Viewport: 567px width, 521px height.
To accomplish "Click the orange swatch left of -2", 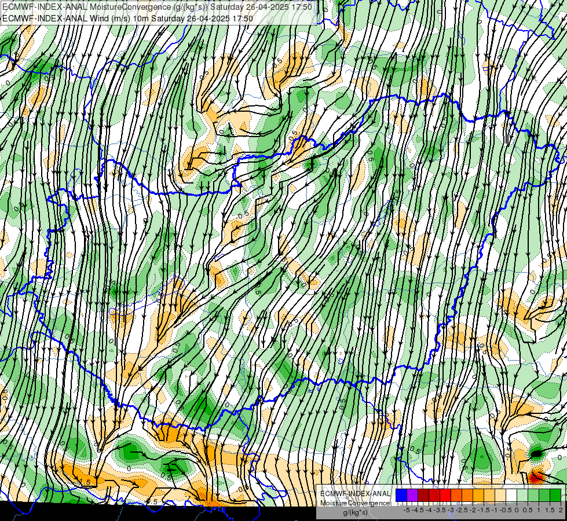I will point(467,496).
